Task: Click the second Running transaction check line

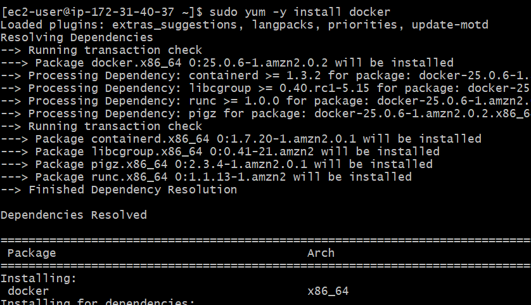Action: pyautogui.click(x=101, y=126)
